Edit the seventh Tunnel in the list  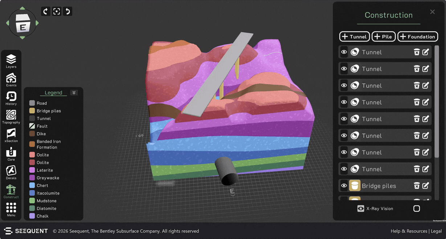pyautogui.click(x=426, y=152)
